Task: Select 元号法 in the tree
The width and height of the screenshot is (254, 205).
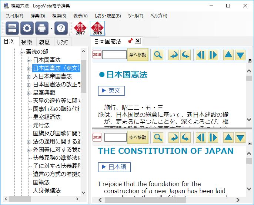Action: click(41, 125)
